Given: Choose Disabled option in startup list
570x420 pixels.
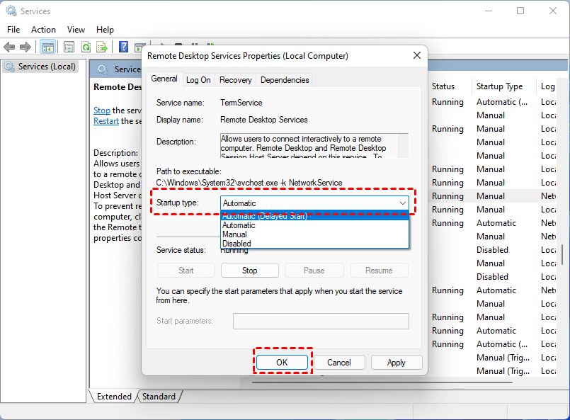Looking at the screenshot, I should point(314,243).
